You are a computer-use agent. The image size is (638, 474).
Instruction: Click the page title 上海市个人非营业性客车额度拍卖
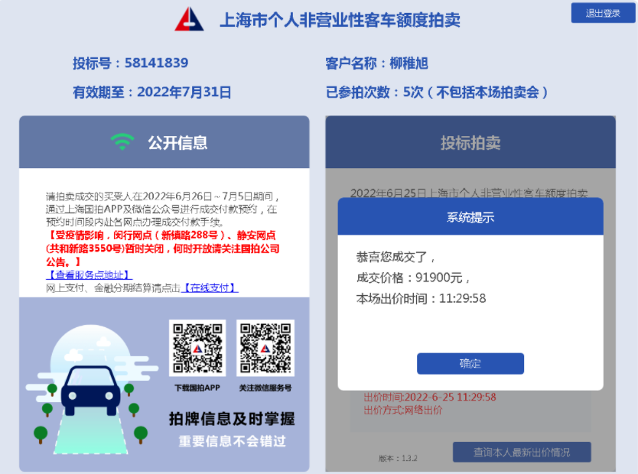pyautogui.click(x=340, y=20)
